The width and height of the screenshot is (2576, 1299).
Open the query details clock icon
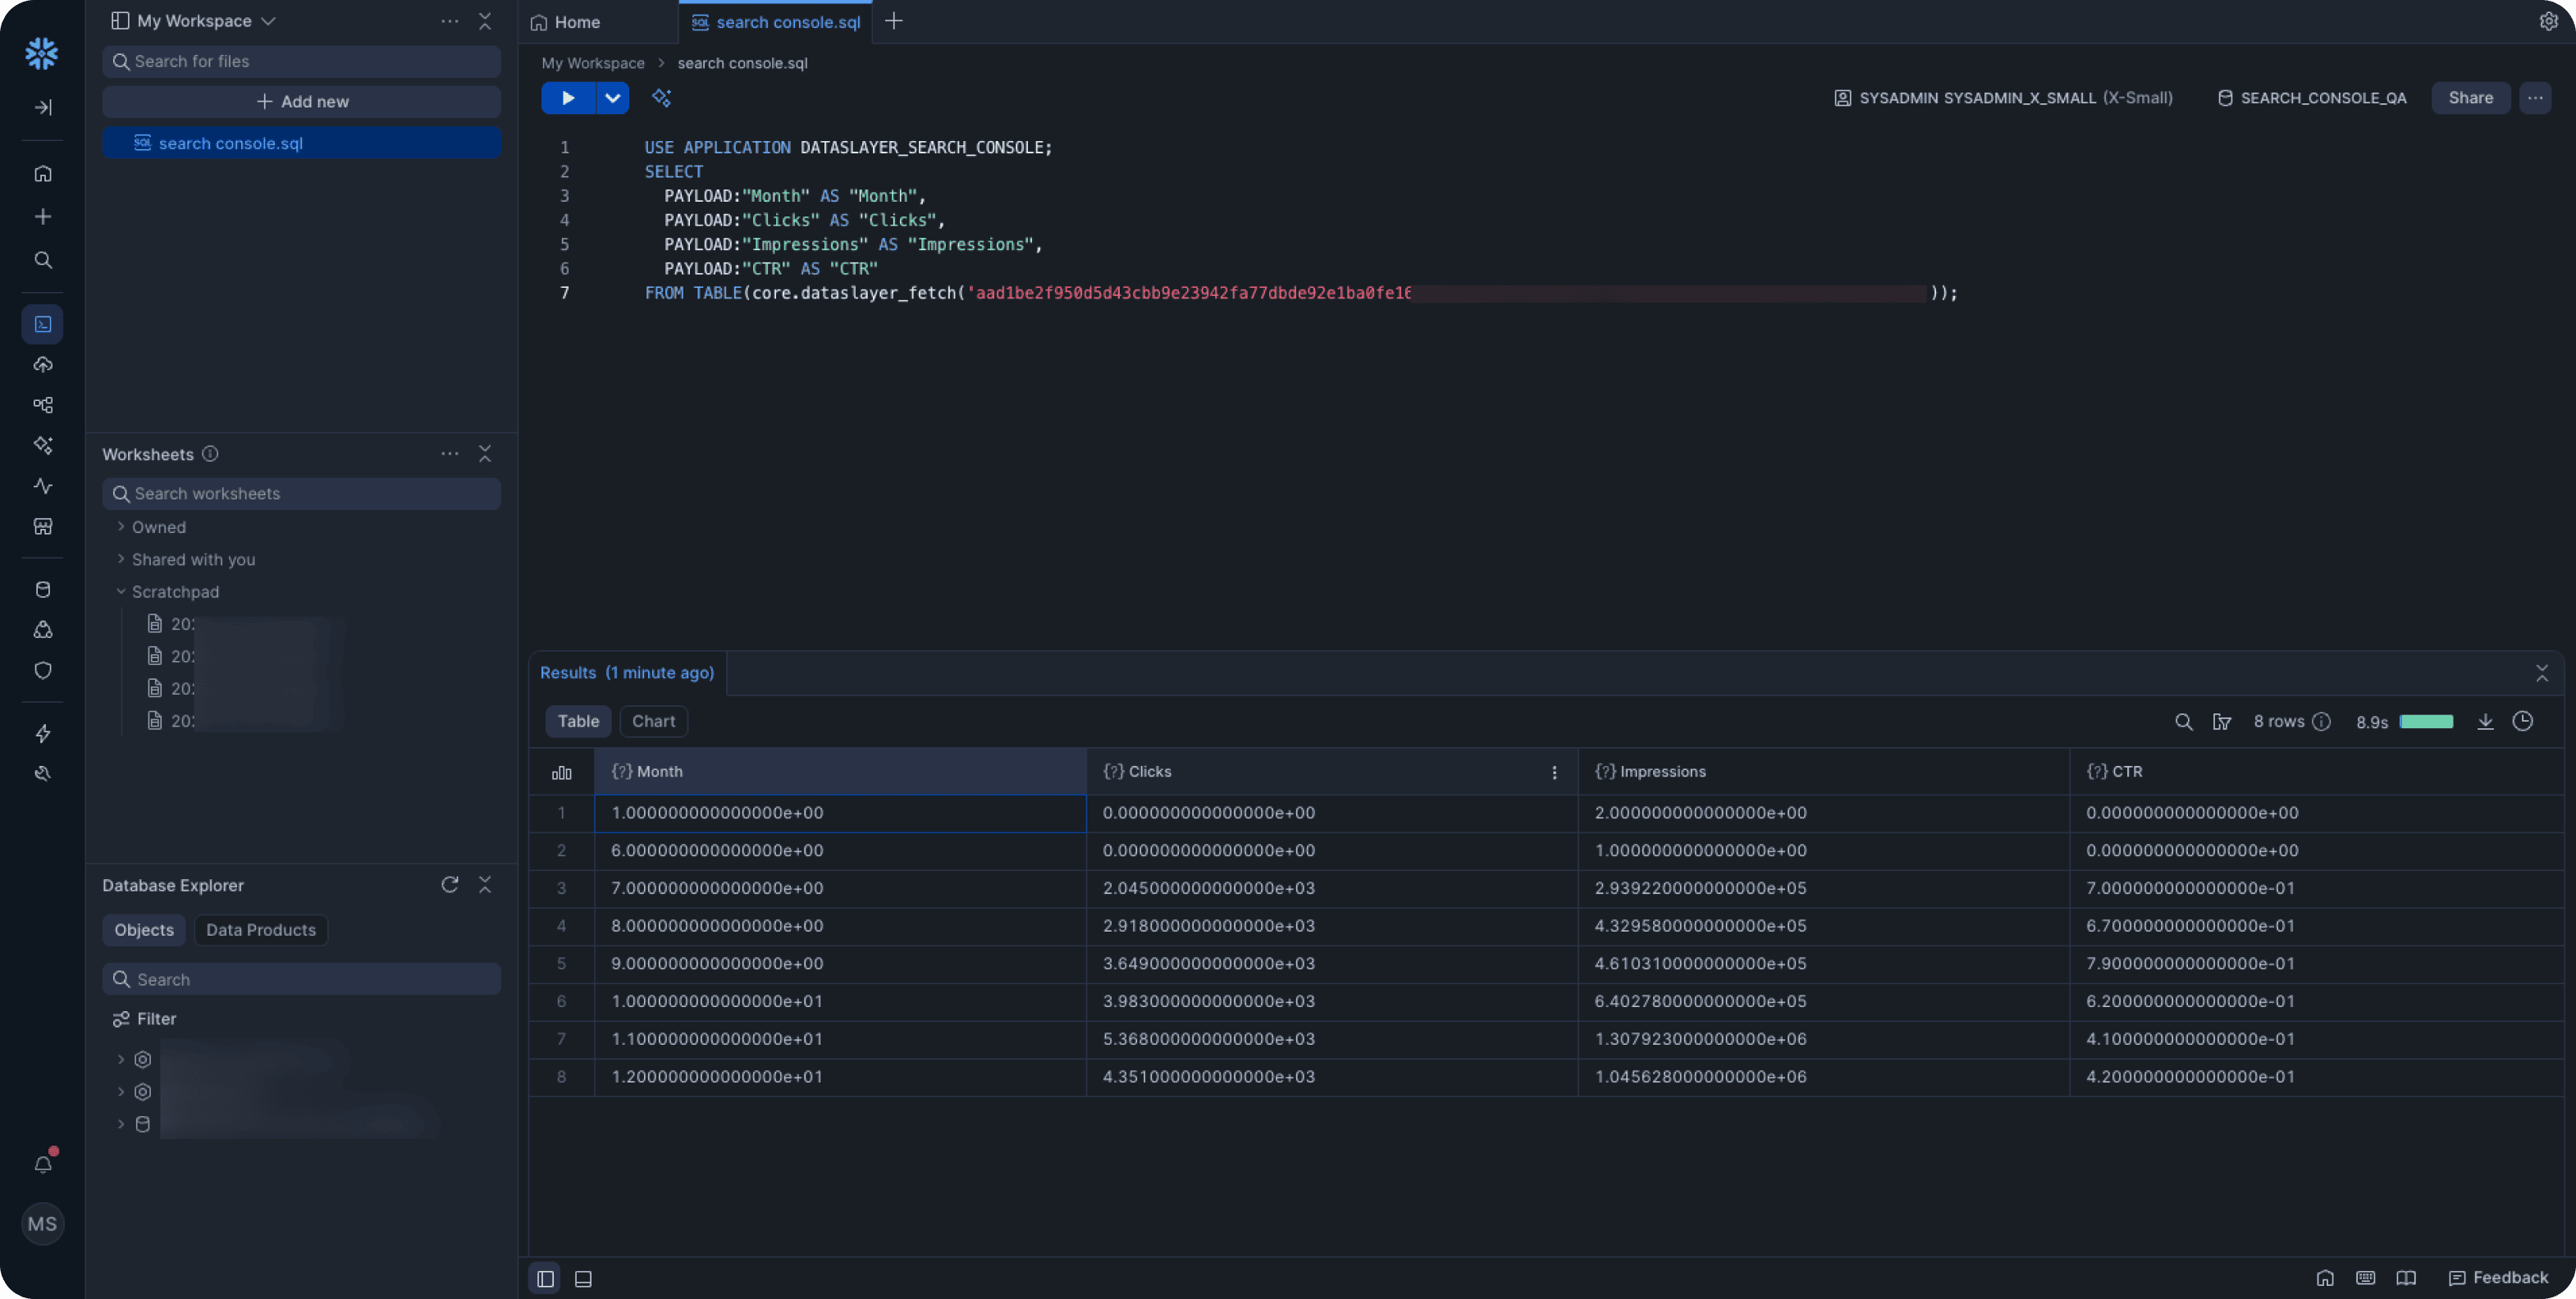pyautogui.click(x=2523, y=721)
